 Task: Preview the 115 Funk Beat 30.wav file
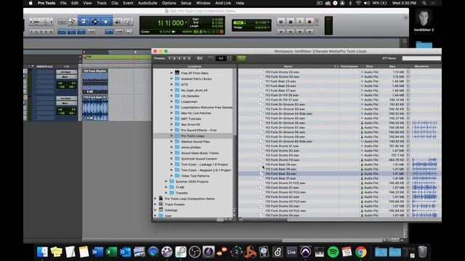408,174
